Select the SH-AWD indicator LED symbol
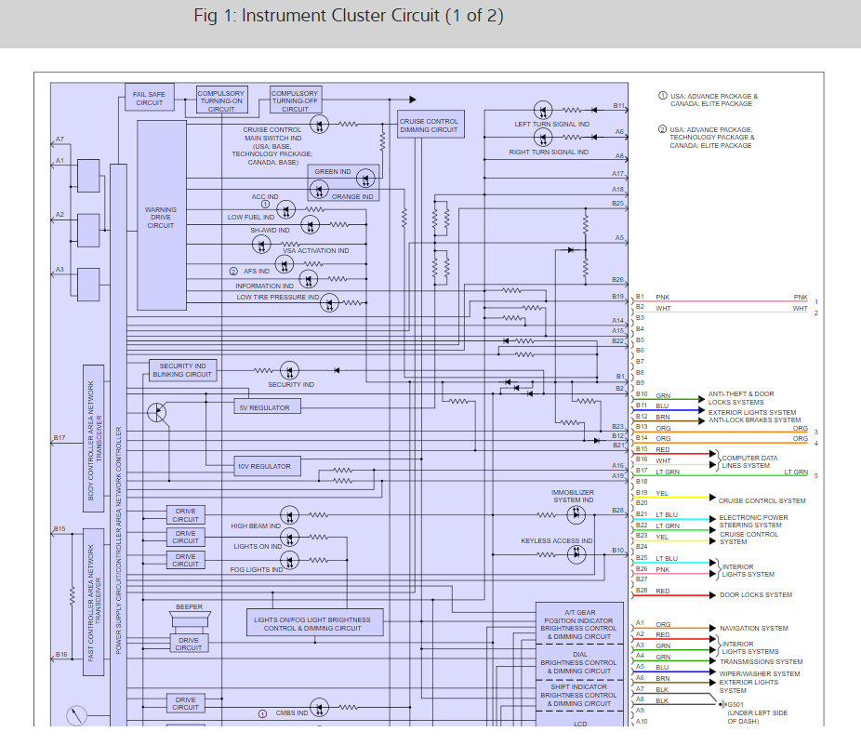 tap(261, 245)
